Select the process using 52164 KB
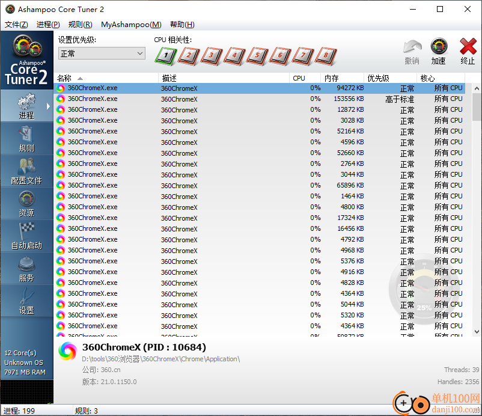 (x=260, y=131)
